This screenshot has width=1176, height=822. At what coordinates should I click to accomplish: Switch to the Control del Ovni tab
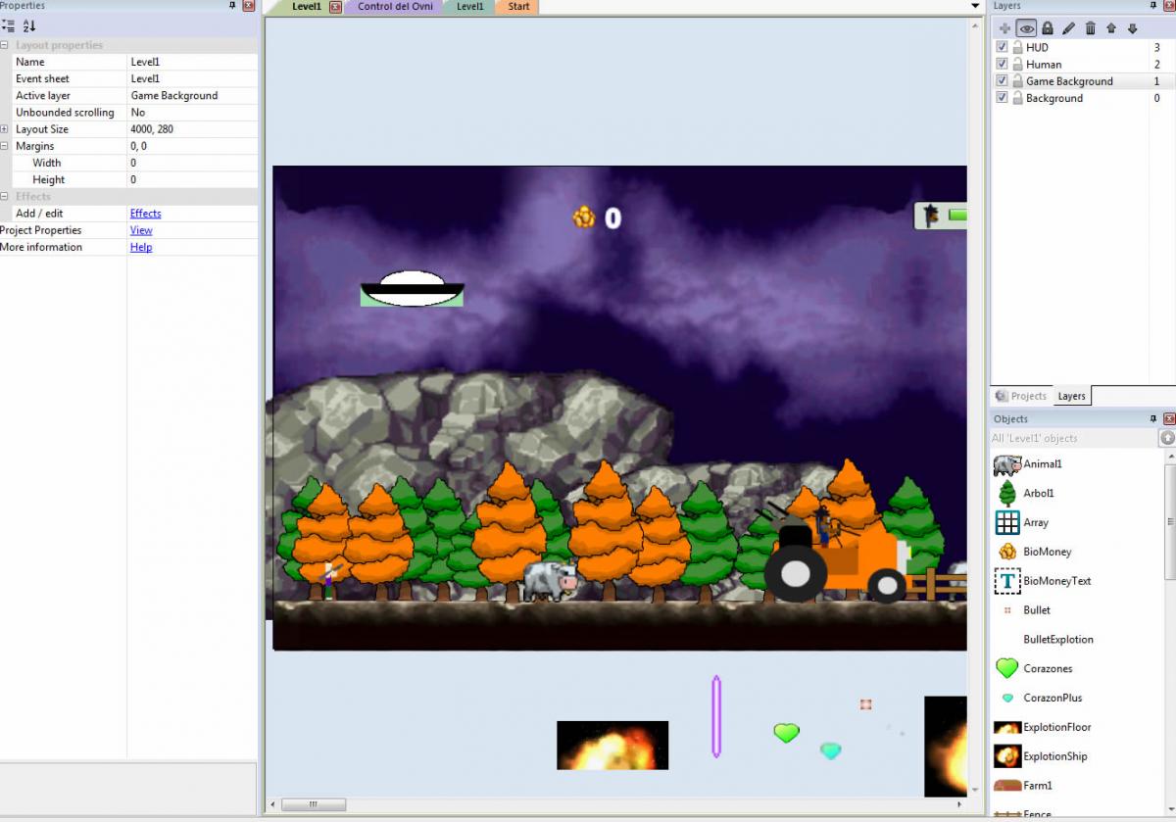click(394, 7)
